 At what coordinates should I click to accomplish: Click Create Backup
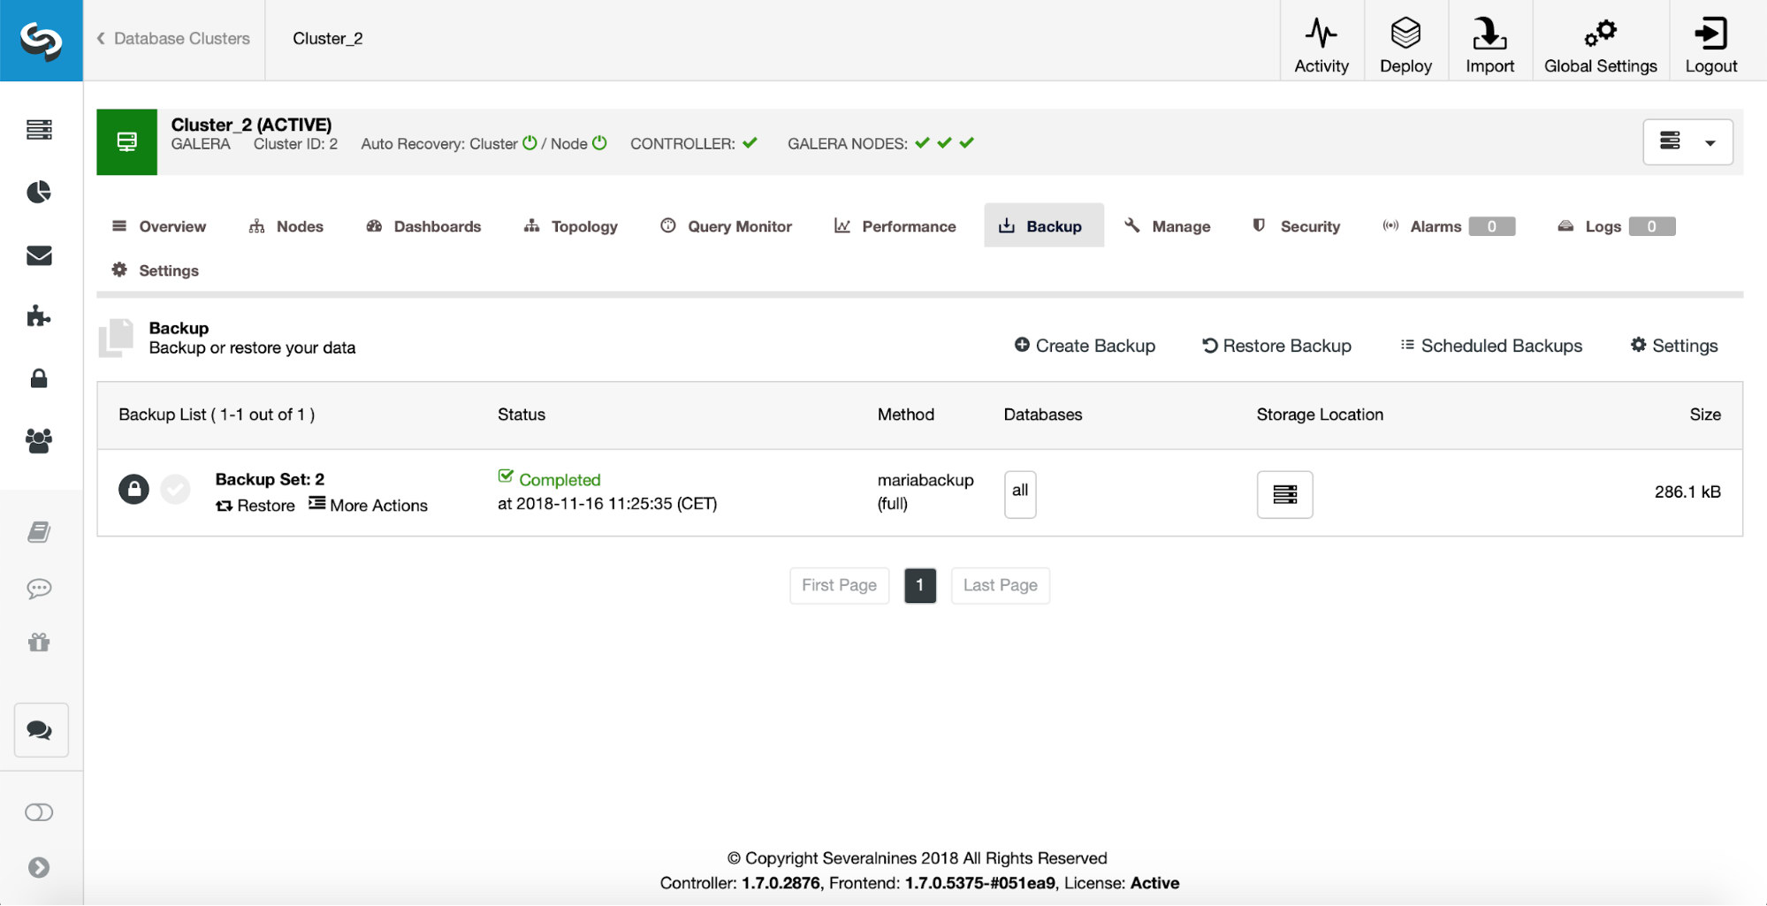coord(1085,346)
